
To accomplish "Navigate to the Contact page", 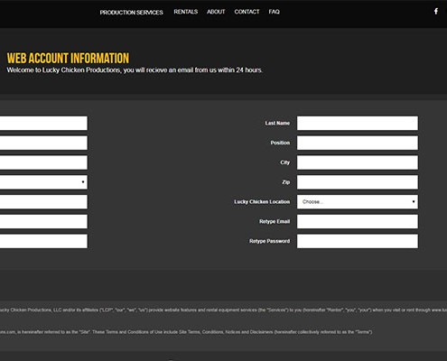I will point(247,12).
